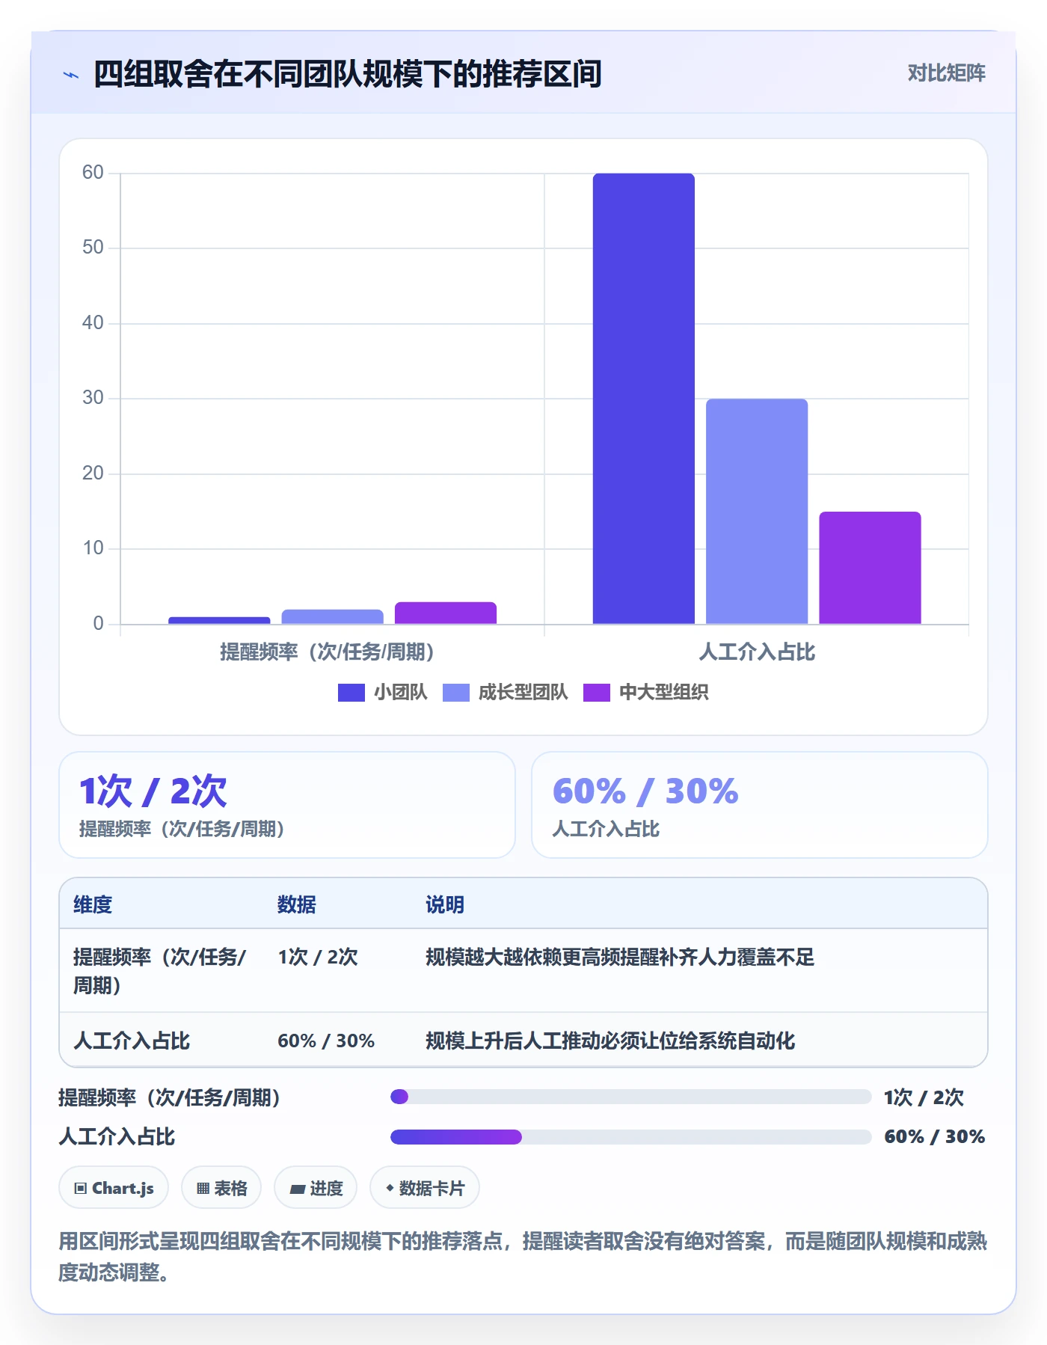The width and height of the screenshot is (1047, 1345).
Task: Click the purple 中大型组织 bar at 15
Action: [x=870, y=568]
